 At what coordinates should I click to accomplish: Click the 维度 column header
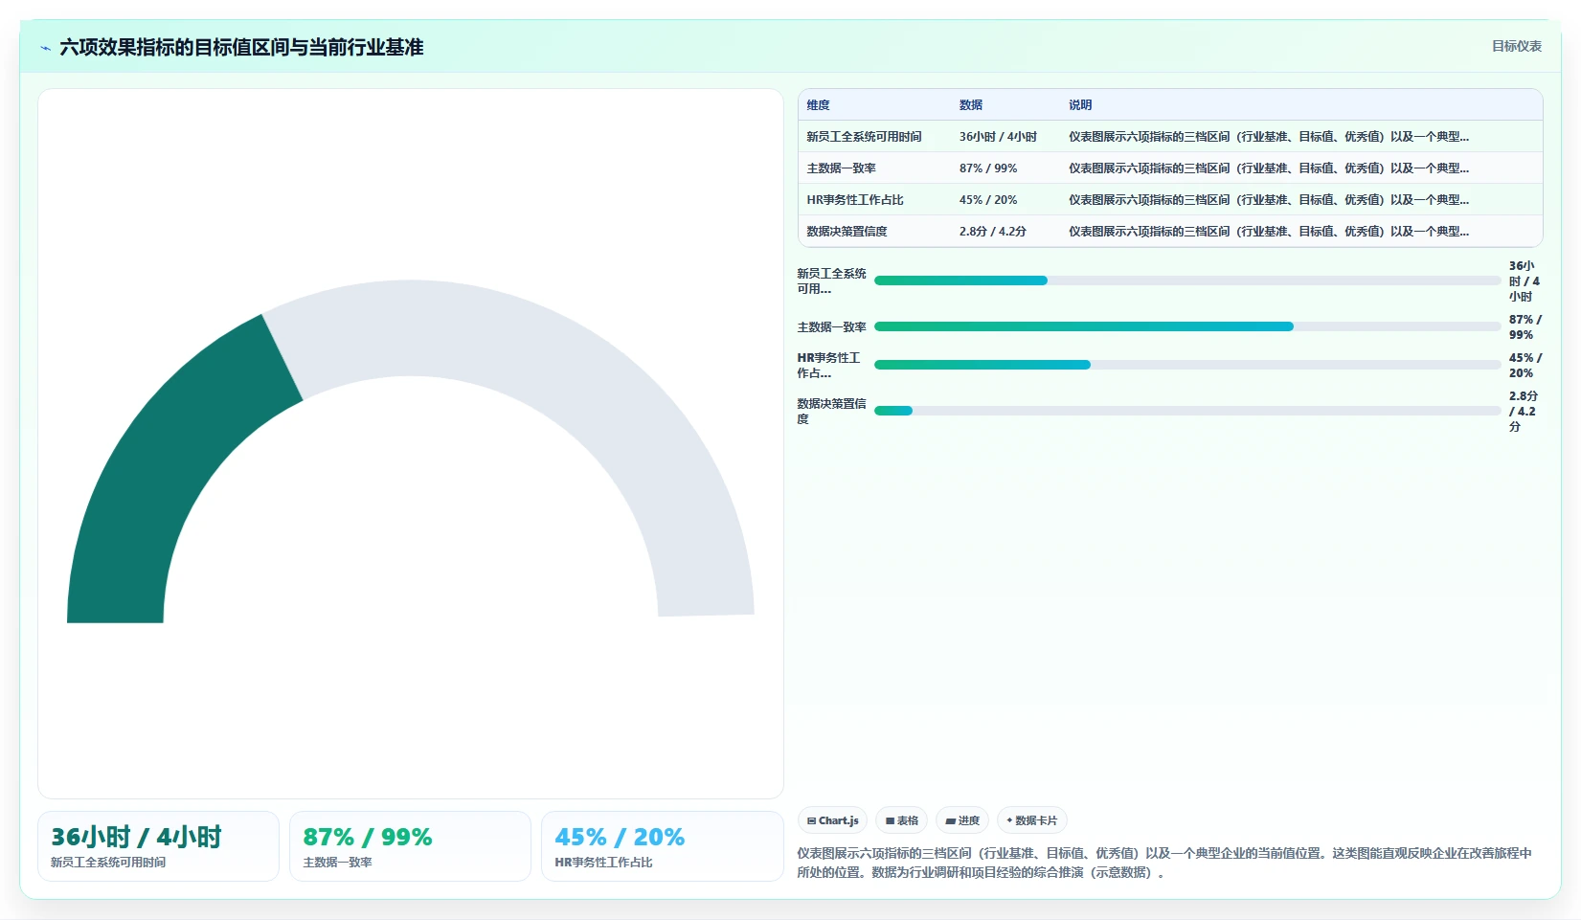[x=818, y=105]
